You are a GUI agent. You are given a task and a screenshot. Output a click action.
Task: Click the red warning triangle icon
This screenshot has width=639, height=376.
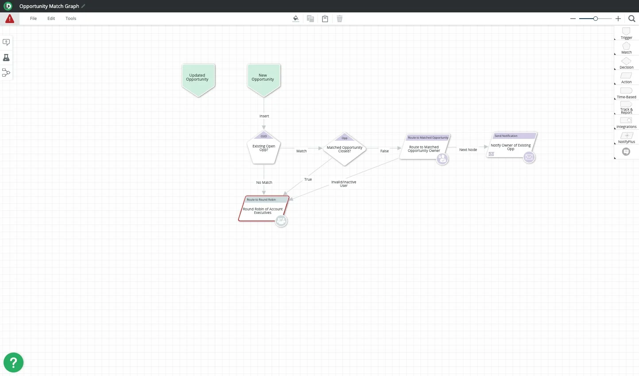click(x=9, y=19)
